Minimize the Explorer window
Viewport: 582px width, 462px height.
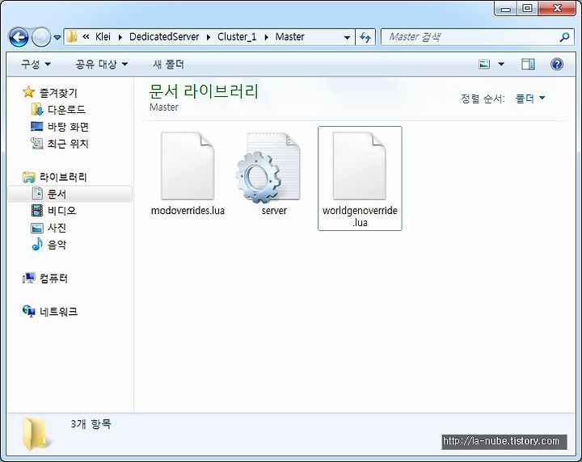(x=505, y=9)
